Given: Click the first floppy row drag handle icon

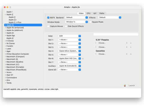Looking at the screenshot, I should click(96, 43).
